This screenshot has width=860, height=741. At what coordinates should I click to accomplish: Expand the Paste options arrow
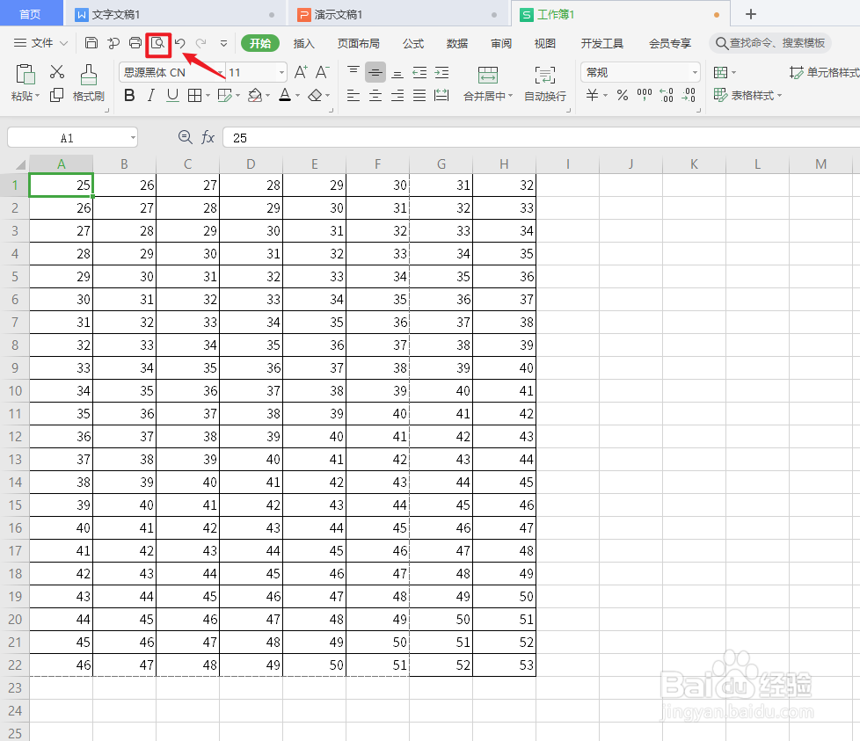click(x=37, y=97)
